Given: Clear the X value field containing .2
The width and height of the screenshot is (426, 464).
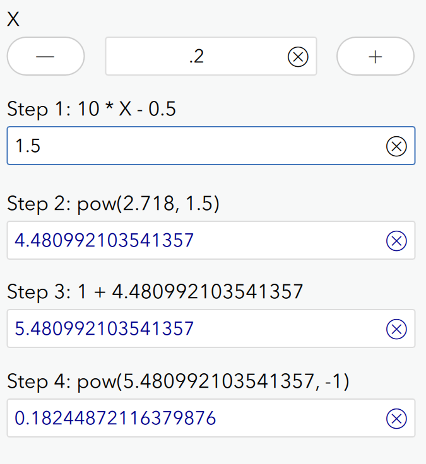Looking at the screenshot, I should click(297, 57).
